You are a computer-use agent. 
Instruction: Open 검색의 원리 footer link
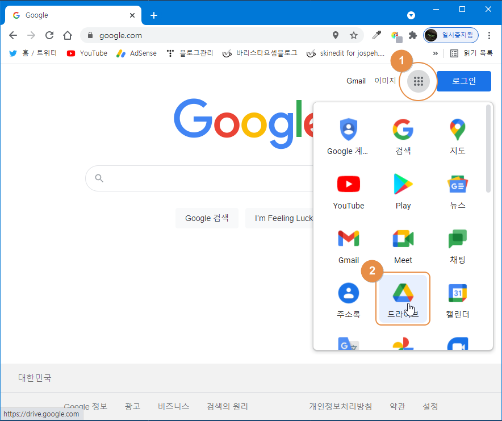pyautogui.click(x=227, y=406)
